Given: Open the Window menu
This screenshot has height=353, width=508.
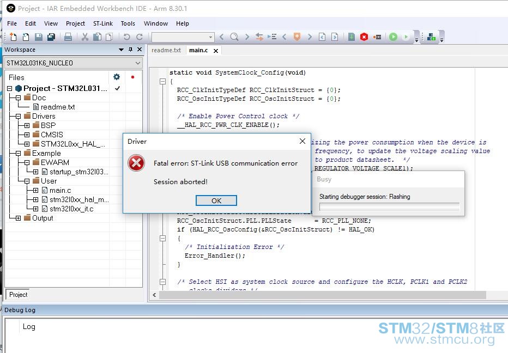Looking at the screenshot, I should point(156,23).
